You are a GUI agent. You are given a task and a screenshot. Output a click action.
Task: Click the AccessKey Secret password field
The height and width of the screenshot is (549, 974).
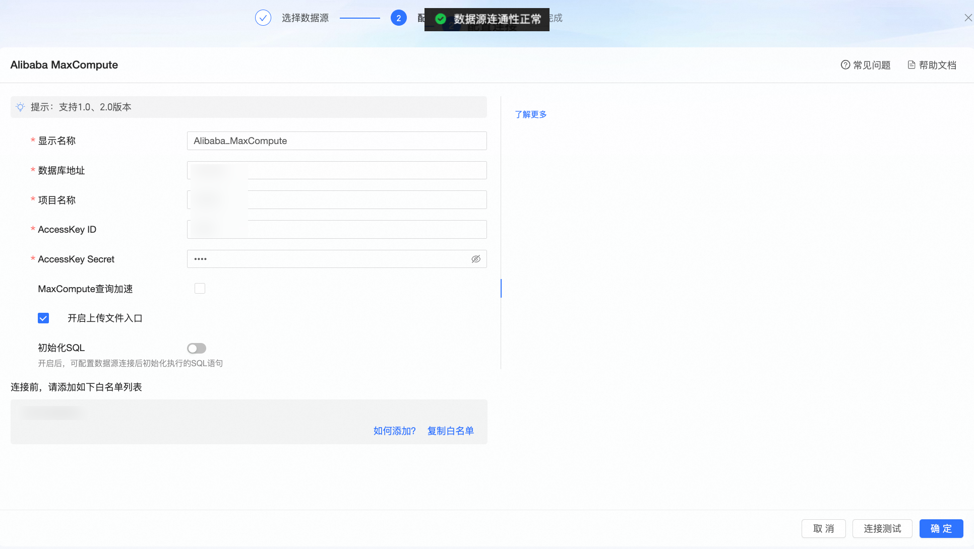coord(337,259)
